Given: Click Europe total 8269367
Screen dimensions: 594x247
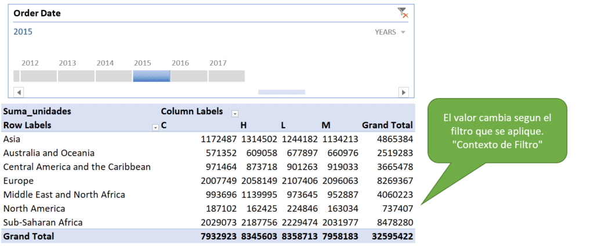Looking at the screenshot, I should pos(394,181).
